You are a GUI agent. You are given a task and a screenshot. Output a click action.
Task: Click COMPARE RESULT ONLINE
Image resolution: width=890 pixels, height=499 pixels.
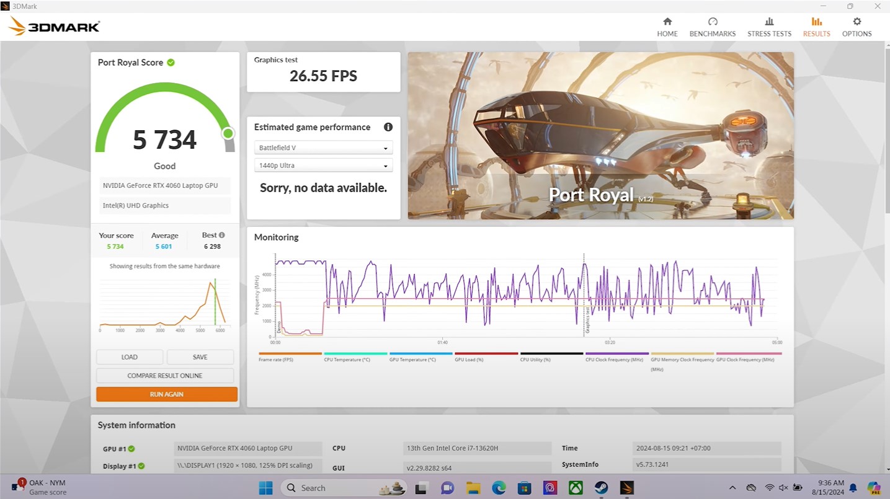click(x=165, y=376)
